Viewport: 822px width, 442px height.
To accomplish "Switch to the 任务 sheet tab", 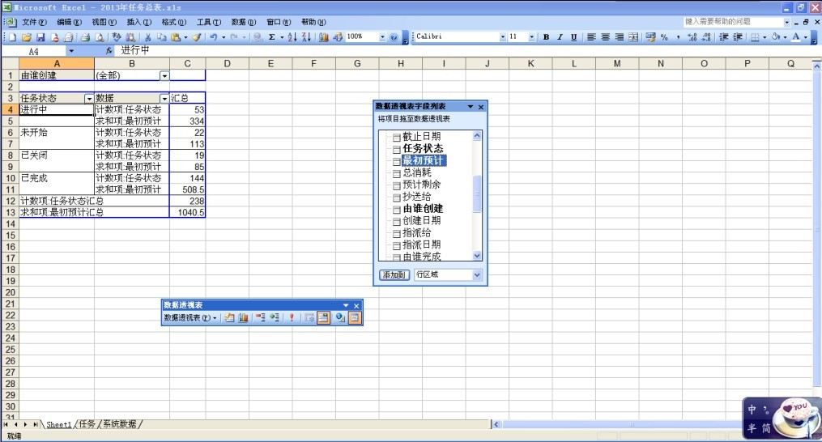I will tap(87, 424).
